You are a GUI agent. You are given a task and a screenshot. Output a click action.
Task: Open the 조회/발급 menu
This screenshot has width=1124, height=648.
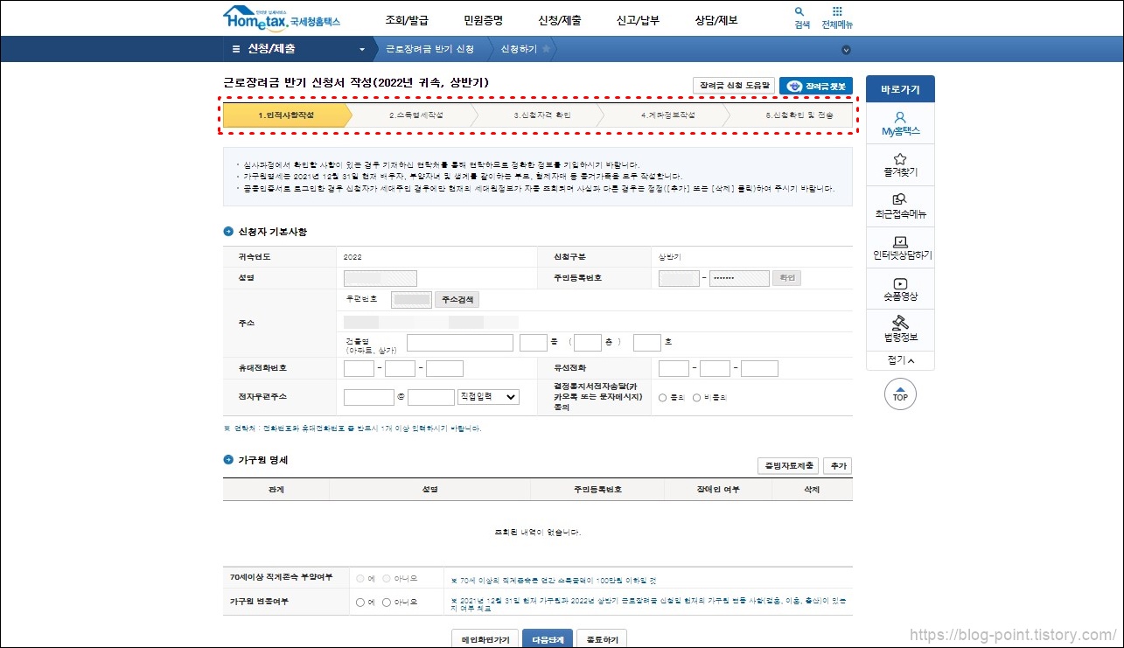(x=407, y=20)
